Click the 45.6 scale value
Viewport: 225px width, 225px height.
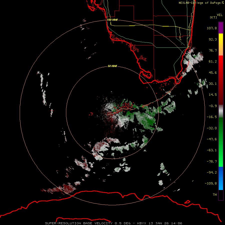tap(213, 72)
